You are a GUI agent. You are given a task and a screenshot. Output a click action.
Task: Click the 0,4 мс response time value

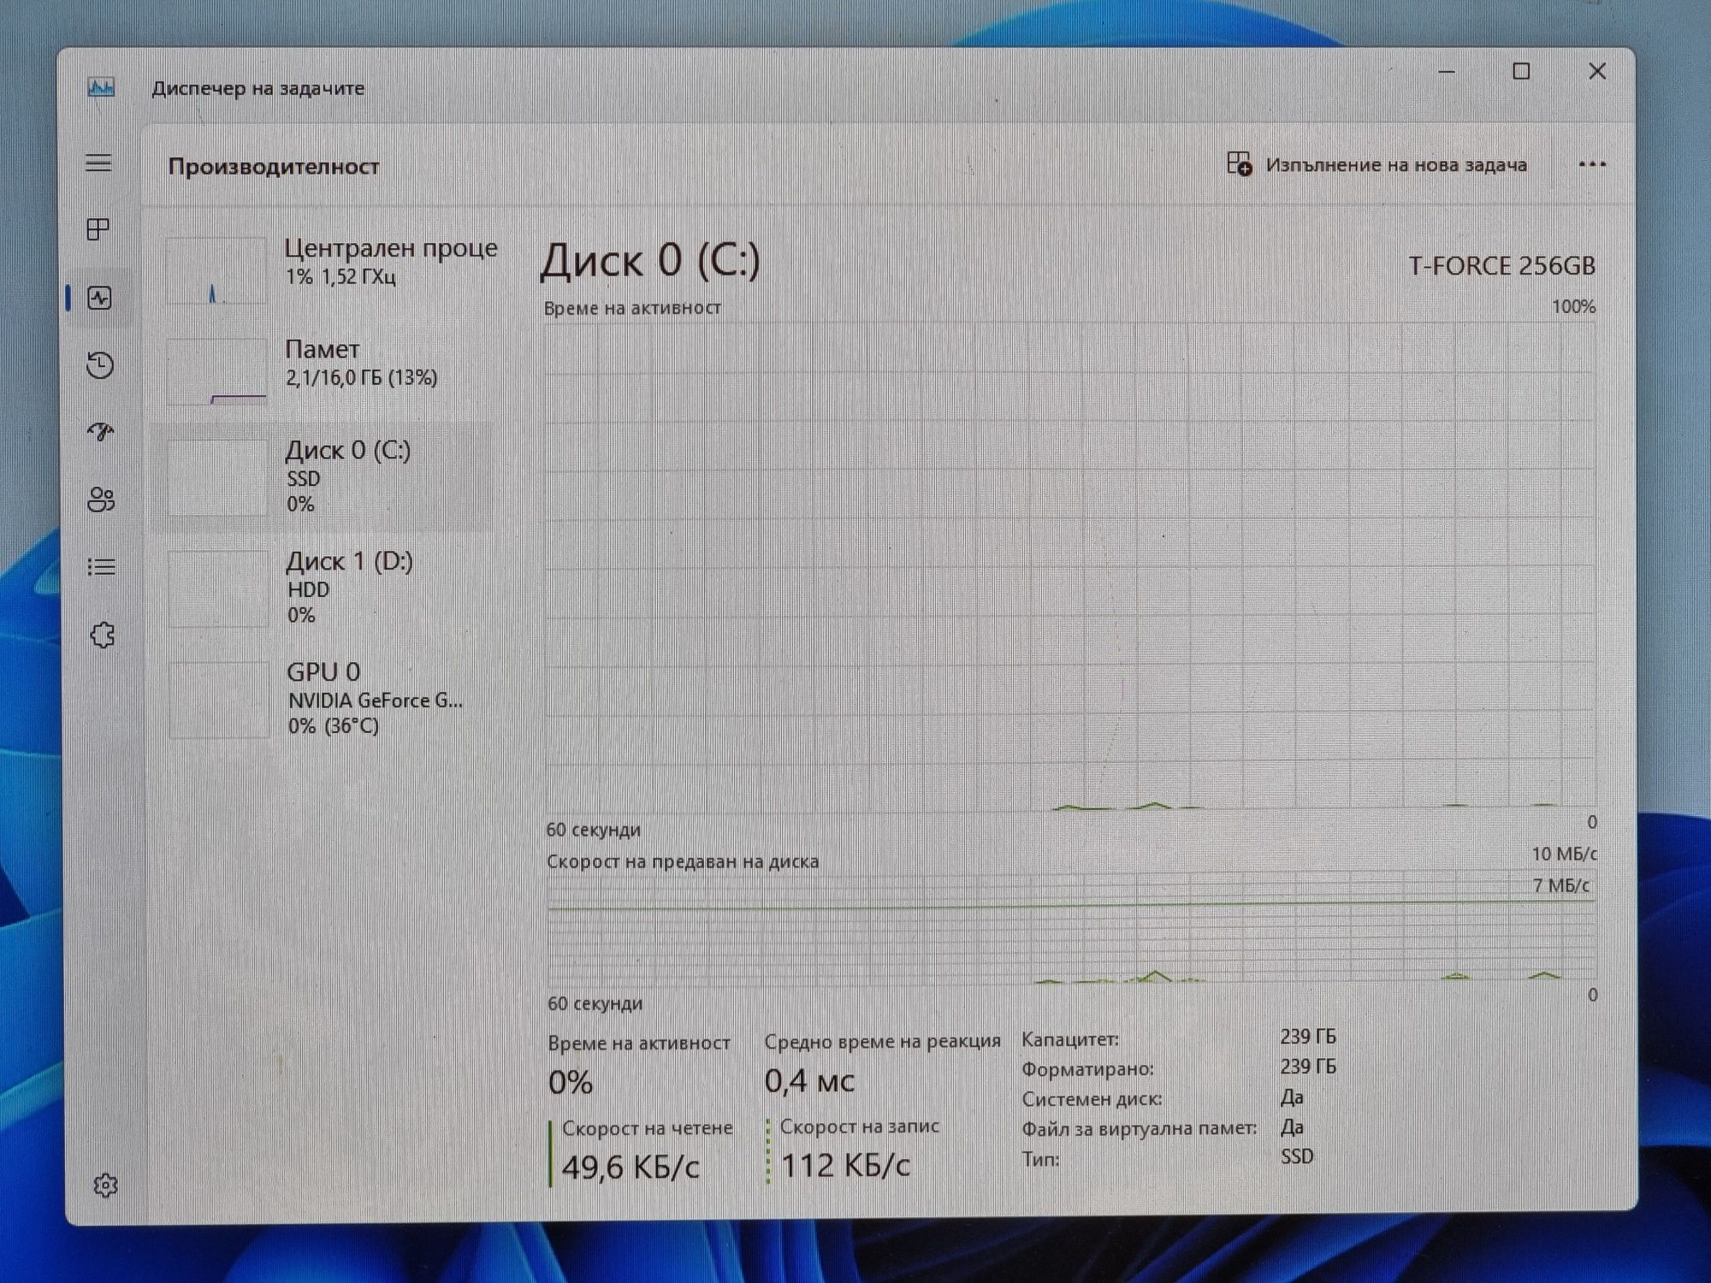coord(809,1081)
